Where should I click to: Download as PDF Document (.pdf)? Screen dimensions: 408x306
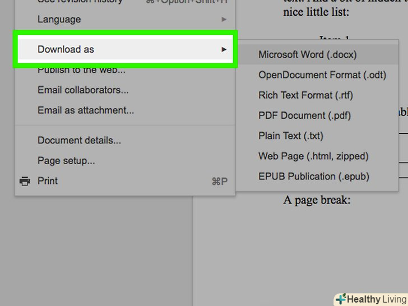[x=317, y=115]
